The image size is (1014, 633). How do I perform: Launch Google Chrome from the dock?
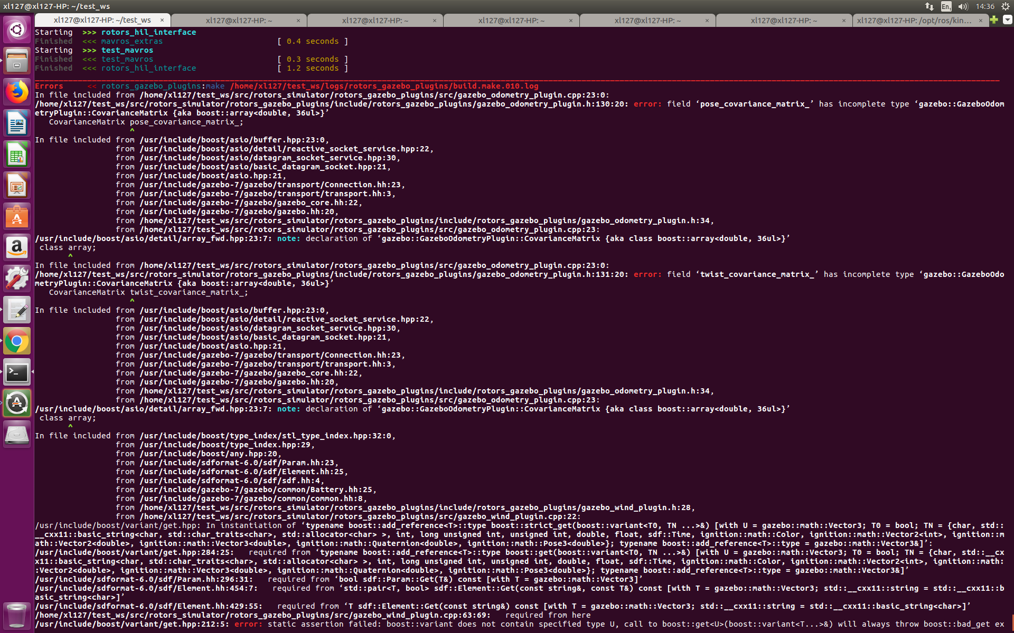tap(17, 340)
